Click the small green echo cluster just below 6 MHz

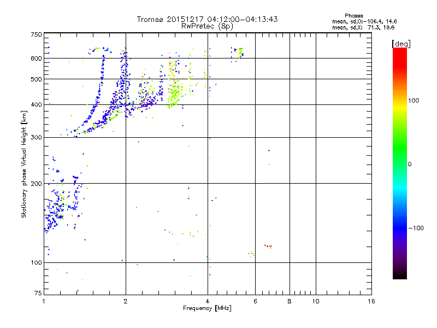251,254
